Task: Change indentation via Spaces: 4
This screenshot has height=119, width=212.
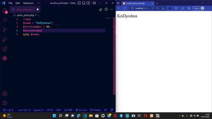Action: [38, 110]
